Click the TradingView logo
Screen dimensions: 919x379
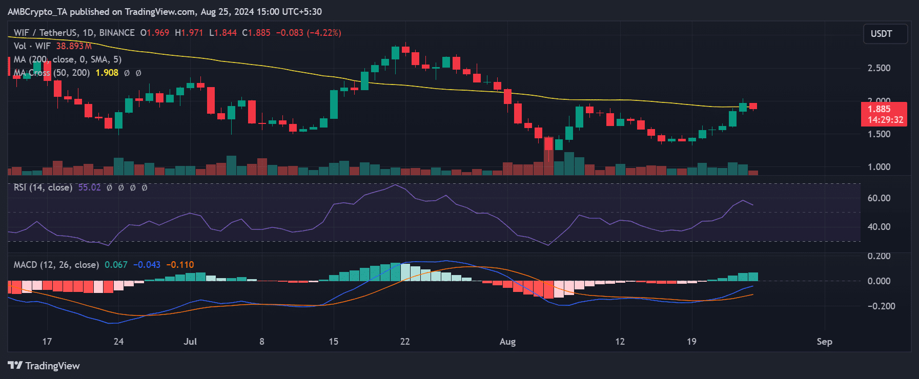pyautogui.click(x=44, y=366)
